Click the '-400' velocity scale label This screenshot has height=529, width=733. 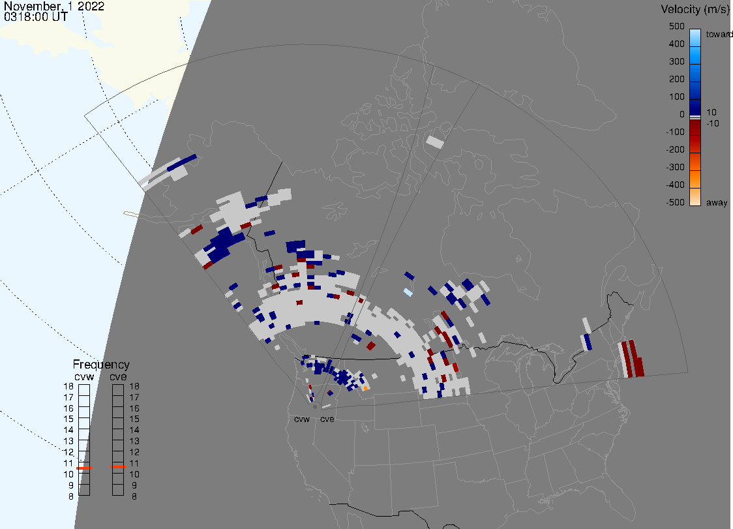[675, 185]
